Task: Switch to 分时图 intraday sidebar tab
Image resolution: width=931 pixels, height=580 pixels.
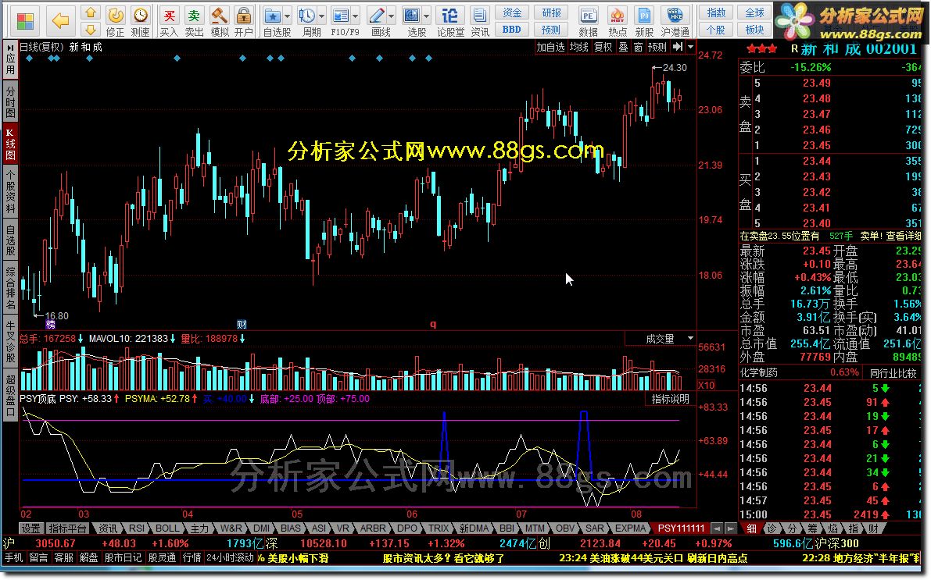Action: pyautogui.click(x=10, y=101)
